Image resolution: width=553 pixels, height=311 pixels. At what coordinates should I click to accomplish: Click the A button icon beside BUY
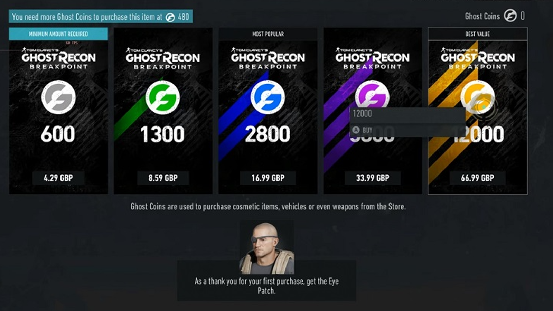(356, 130)
